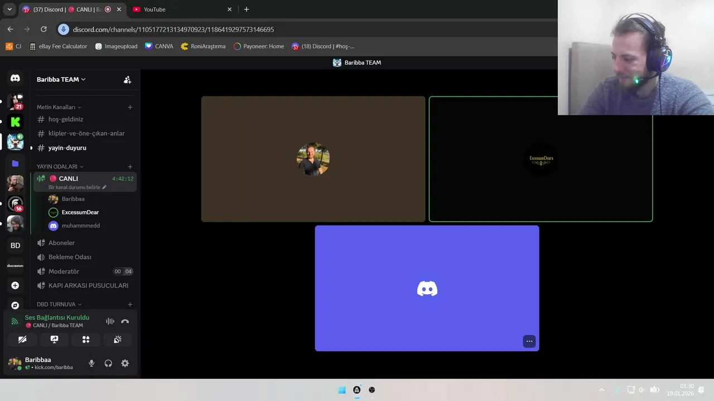Open Baribba TEAM server dropdown
Image resolution: width=714 pixels, height=401 pixels.
pos(61,80)
